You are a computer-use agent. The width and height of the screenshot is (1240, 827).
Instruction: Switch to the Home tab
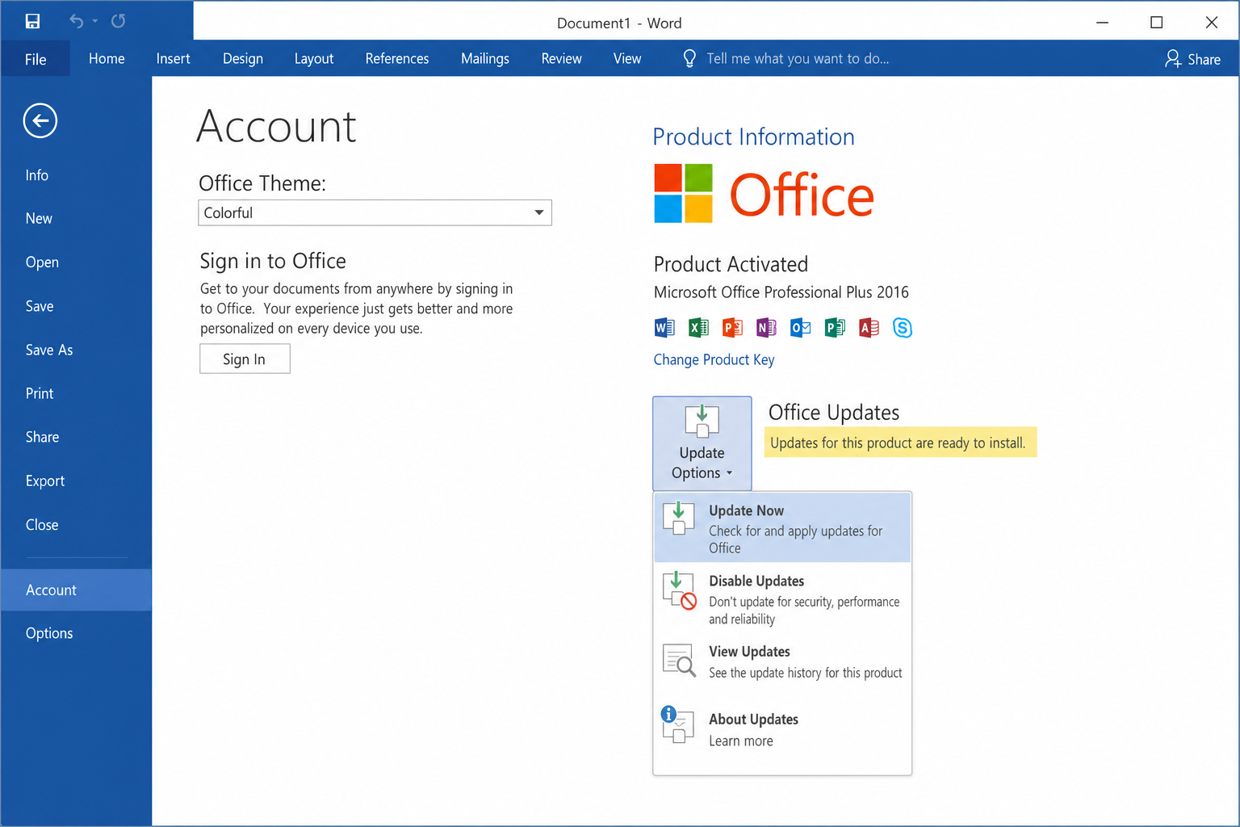107,59
